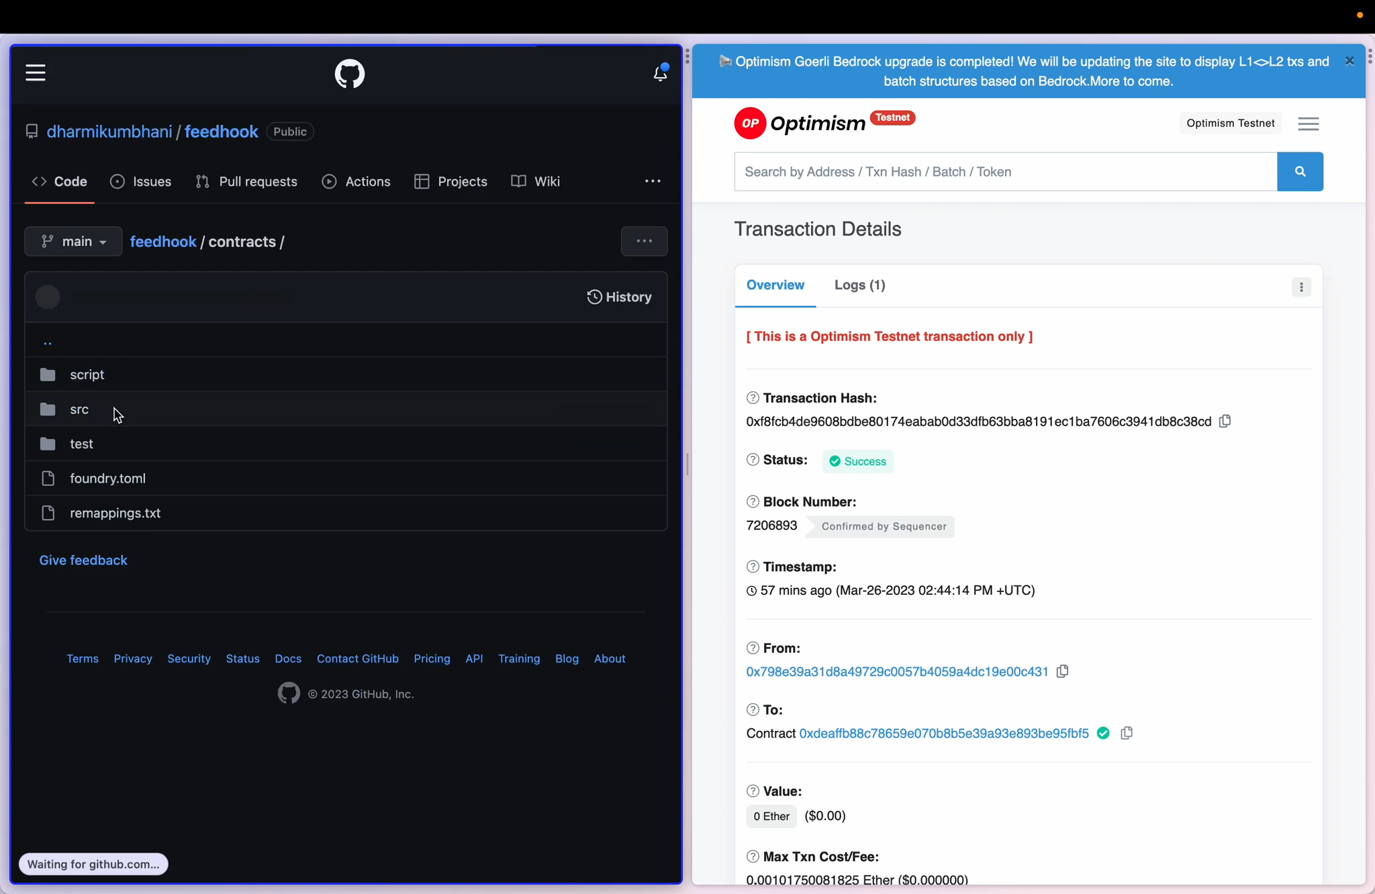Open the Status footer link
The width and height of the screenshot is (1375, 894).
point(243,658)
